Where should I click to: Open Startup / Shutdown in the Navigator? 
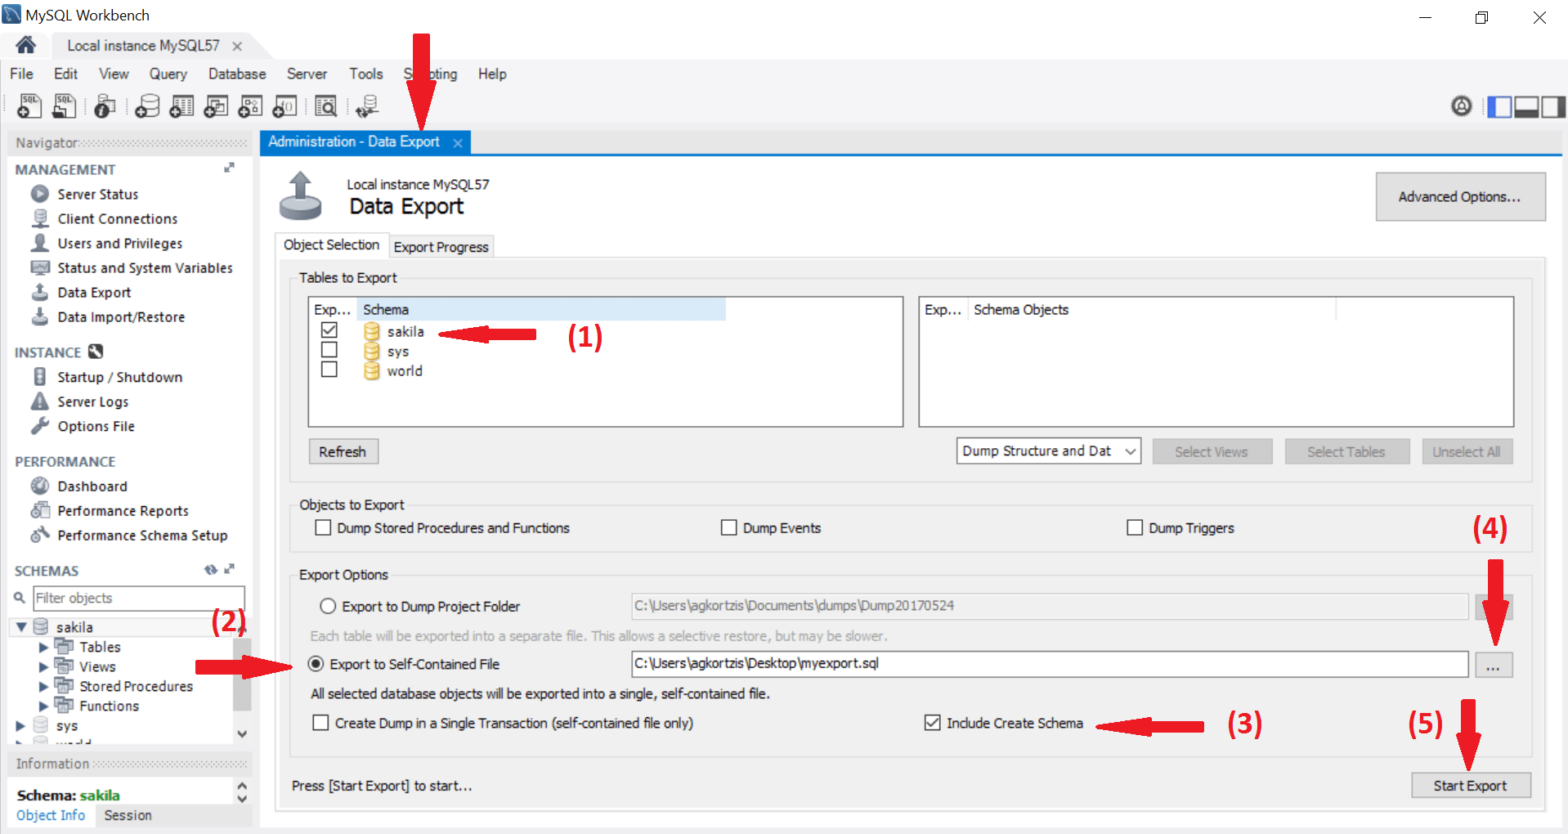pyautogui.click(x=119, y=378)
